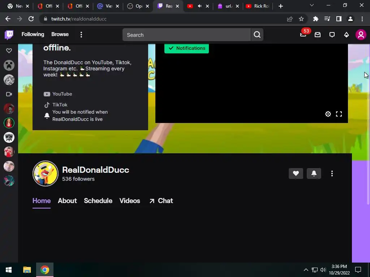This screenshot has height=277, width=370.
Task: Open channel more options three dots
Action: (x=332, y=173)
